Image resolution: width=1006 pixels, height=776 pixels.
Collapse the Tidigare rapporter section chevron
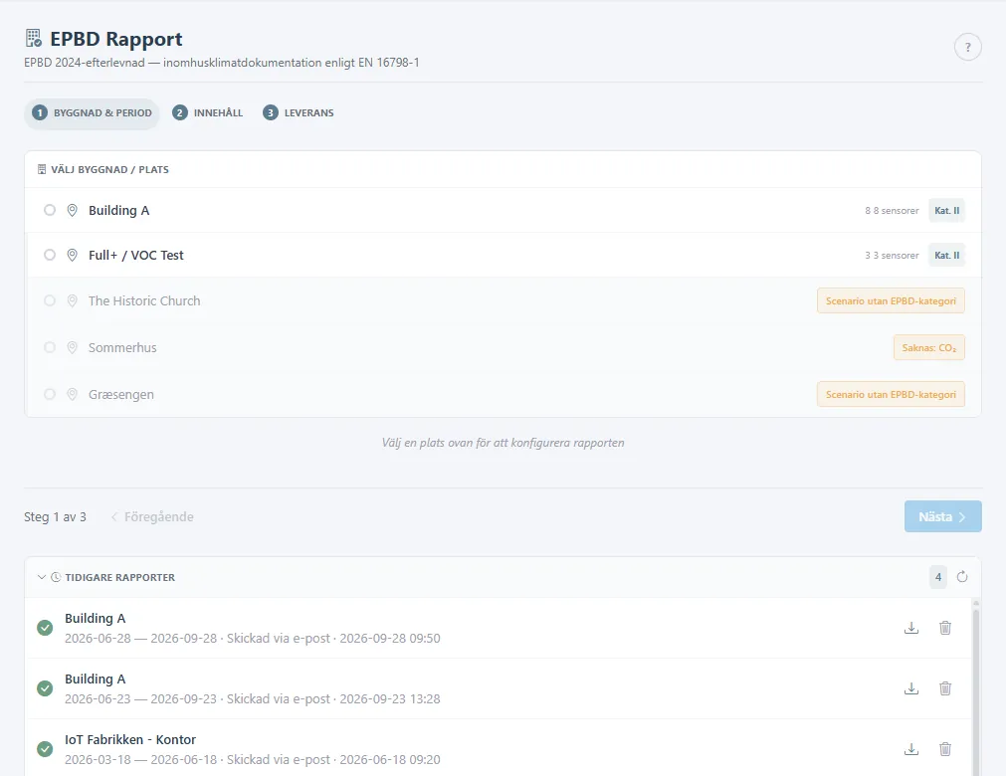(x=42, y=577)
